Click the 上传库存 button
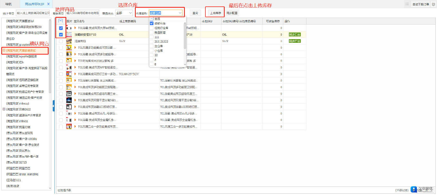The image size is (437, 196). tap(215, 13)
